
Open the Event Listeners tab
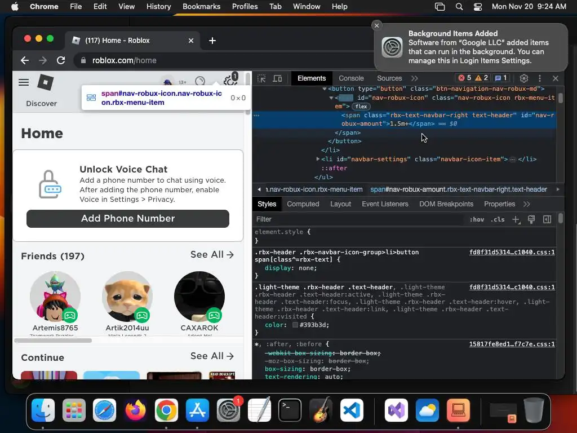coord(385,204)
